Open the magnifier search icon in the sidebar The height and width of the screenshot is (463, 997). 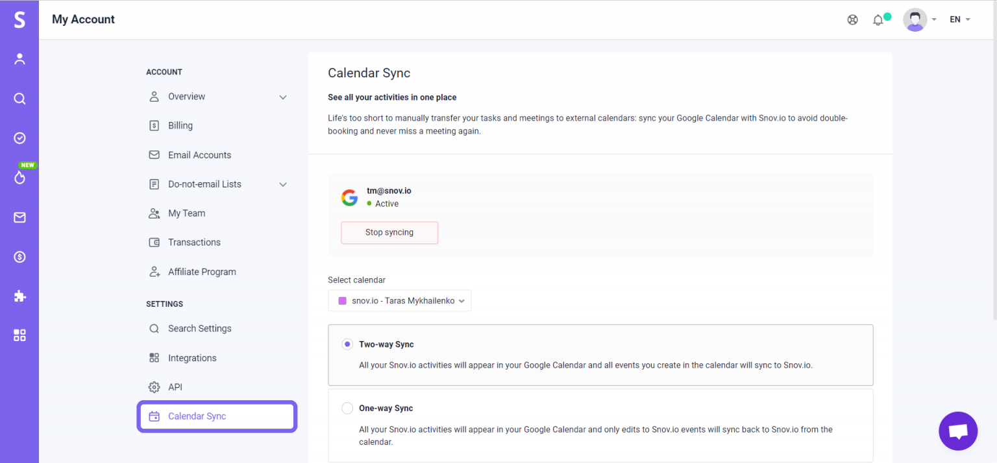click(19, 99)
